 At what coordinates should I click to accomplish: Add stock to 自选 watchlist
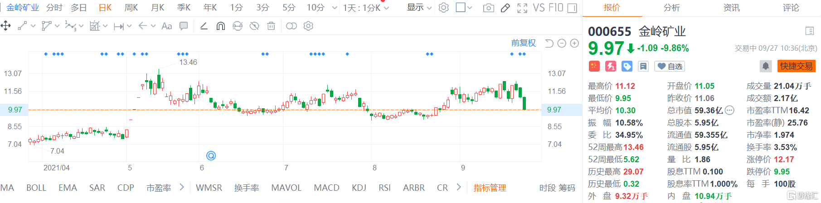tap(670, 66)
